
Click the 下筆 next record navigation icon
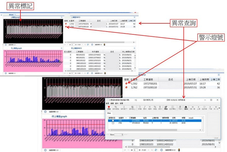pos(211,108)
